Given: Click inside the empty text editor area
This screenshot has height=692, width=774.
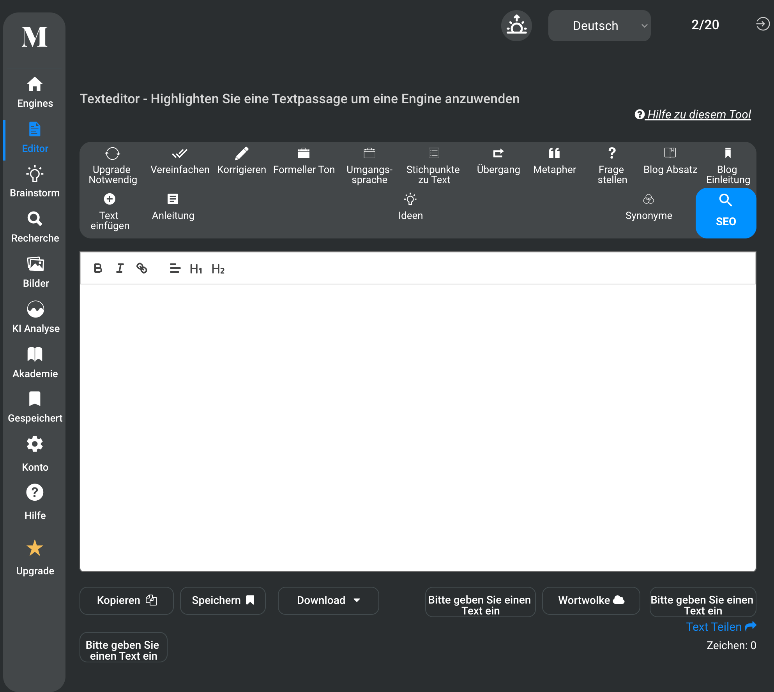Looking at the screenshot, I should click(418, 427).
